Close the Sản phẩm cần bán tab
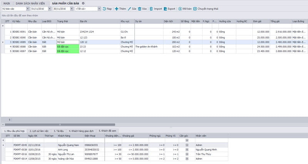Screen dimensions: 308x164 tap(83, 3)
